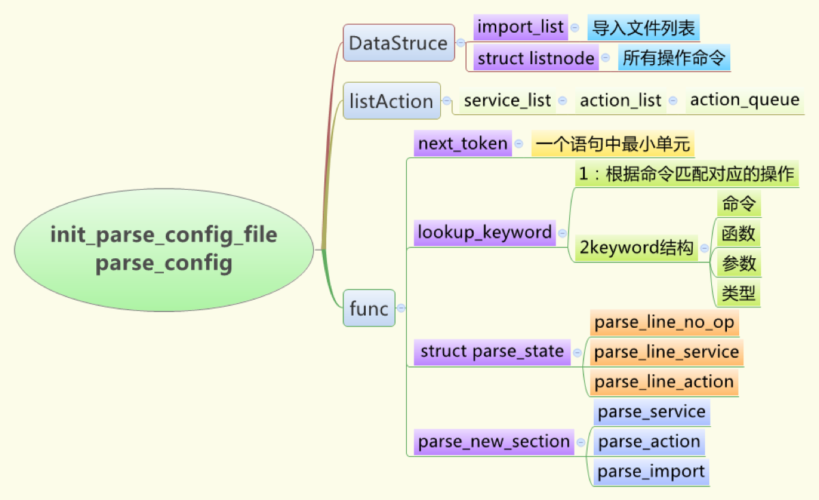Image resolution: width=819 pixels, height=500 pixels.
Task: Select the lookup_keyword subtopic
Action: (x=485, y=233)
